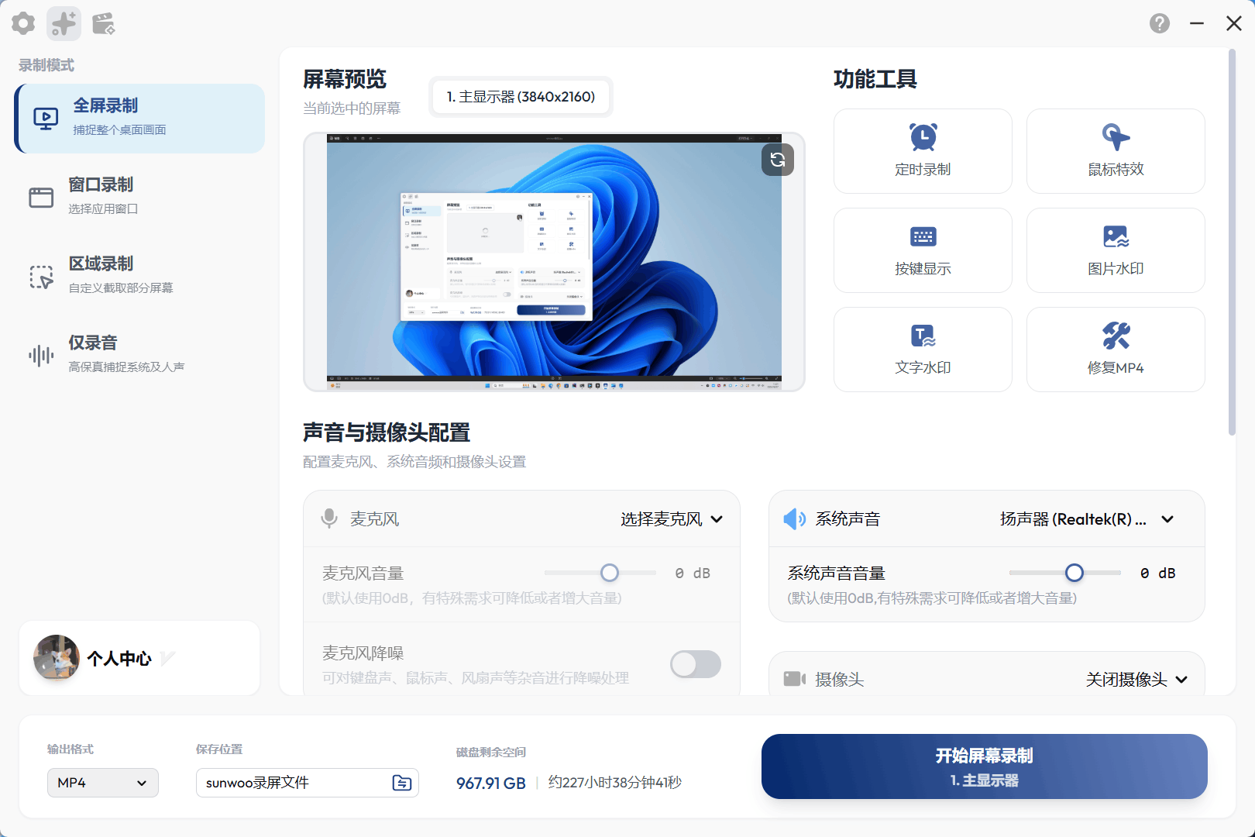Open the 文字水印 text watermark tool
1255x837 pixels.
[923, 350]
